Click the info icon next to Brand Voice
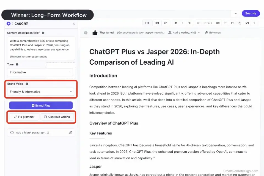Image resolution: width=264 pixels, height=176 pixels. tap(26, 84)
